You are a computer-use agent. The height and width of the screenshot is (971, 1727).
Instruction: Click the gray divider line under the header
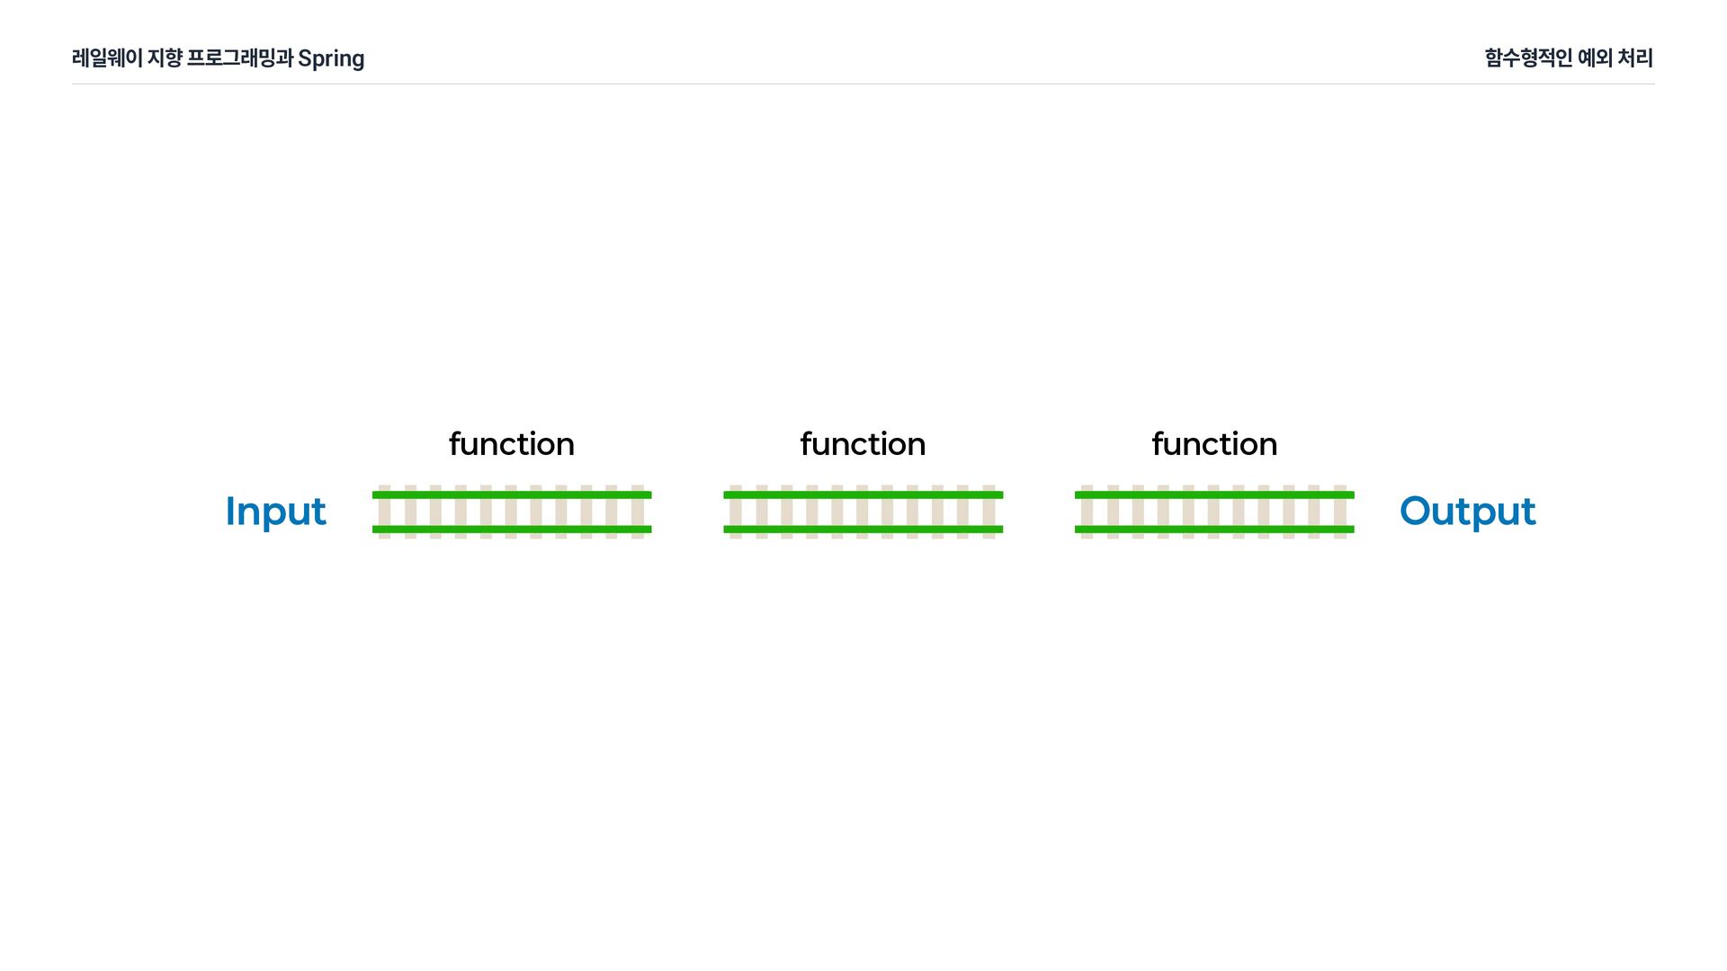tap(863, 84)
